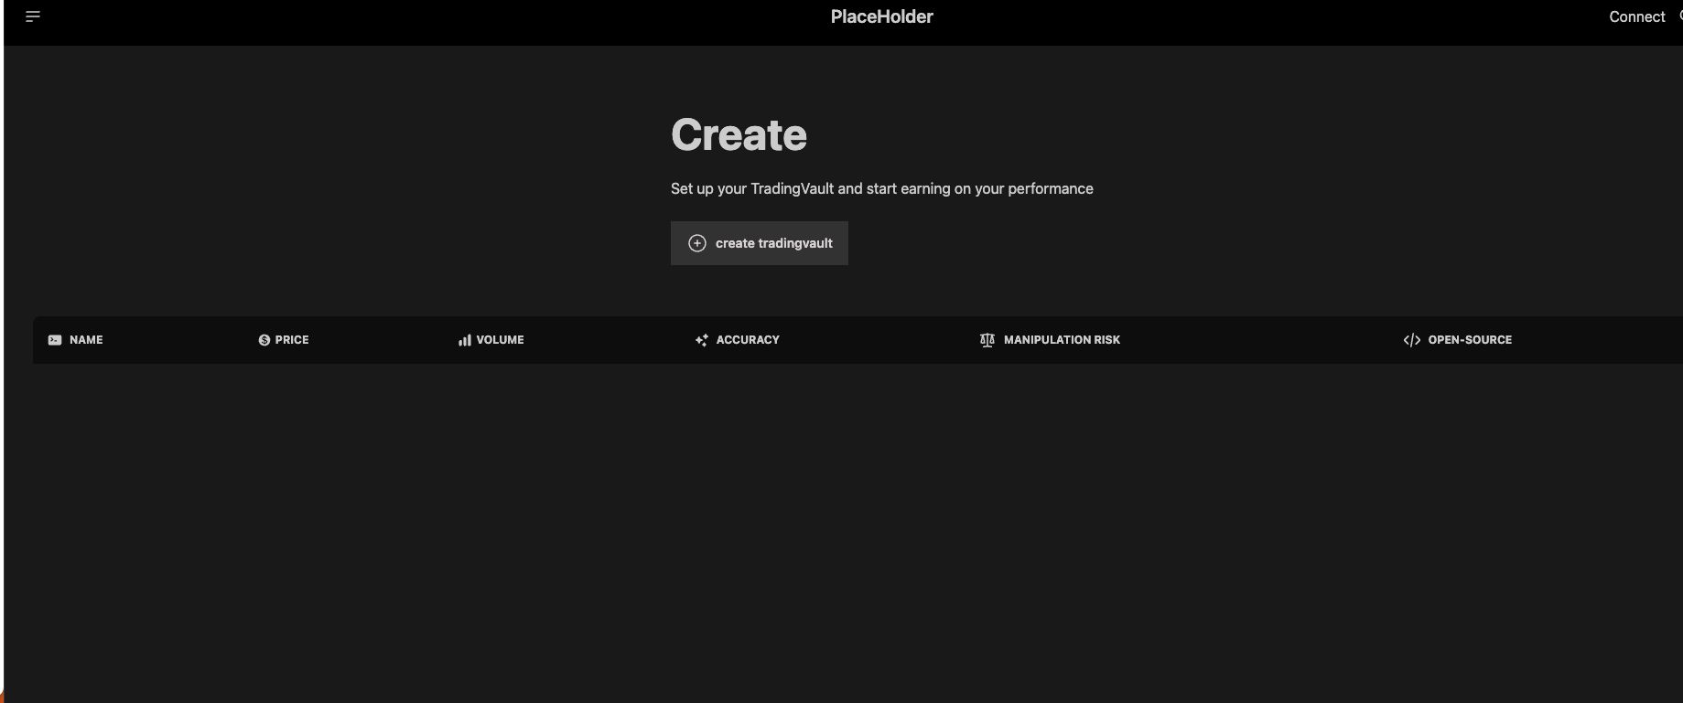Sort by the NAME column header
The height and width of the screenshot is (703, 1683).
(86, 340)
